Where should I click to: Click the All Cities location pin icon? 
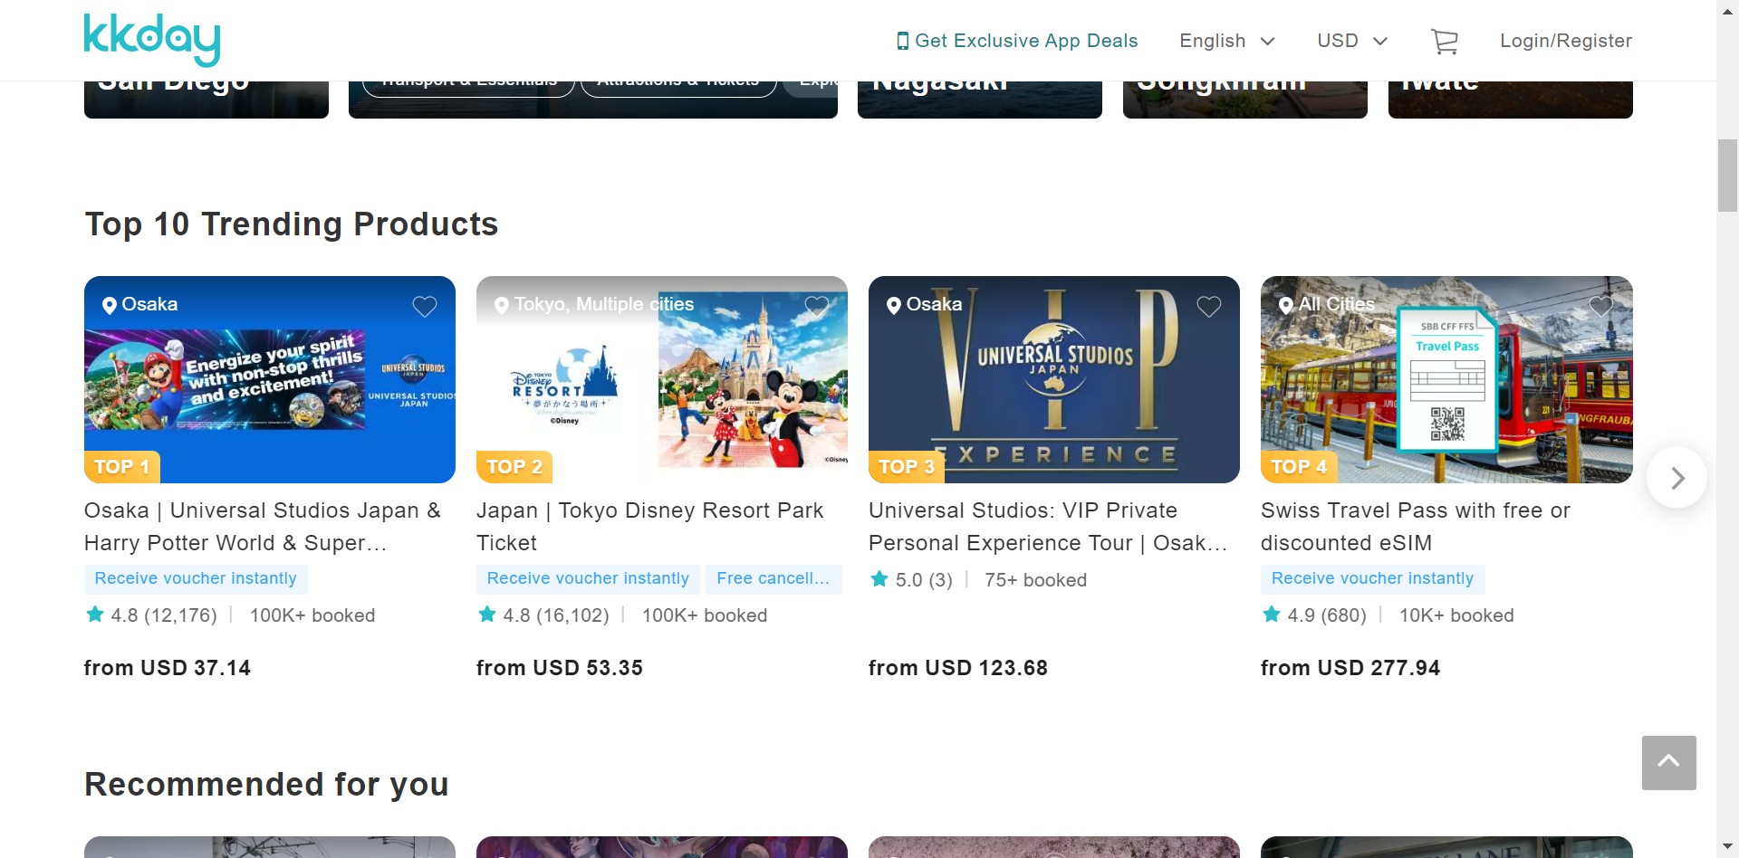1285,305
